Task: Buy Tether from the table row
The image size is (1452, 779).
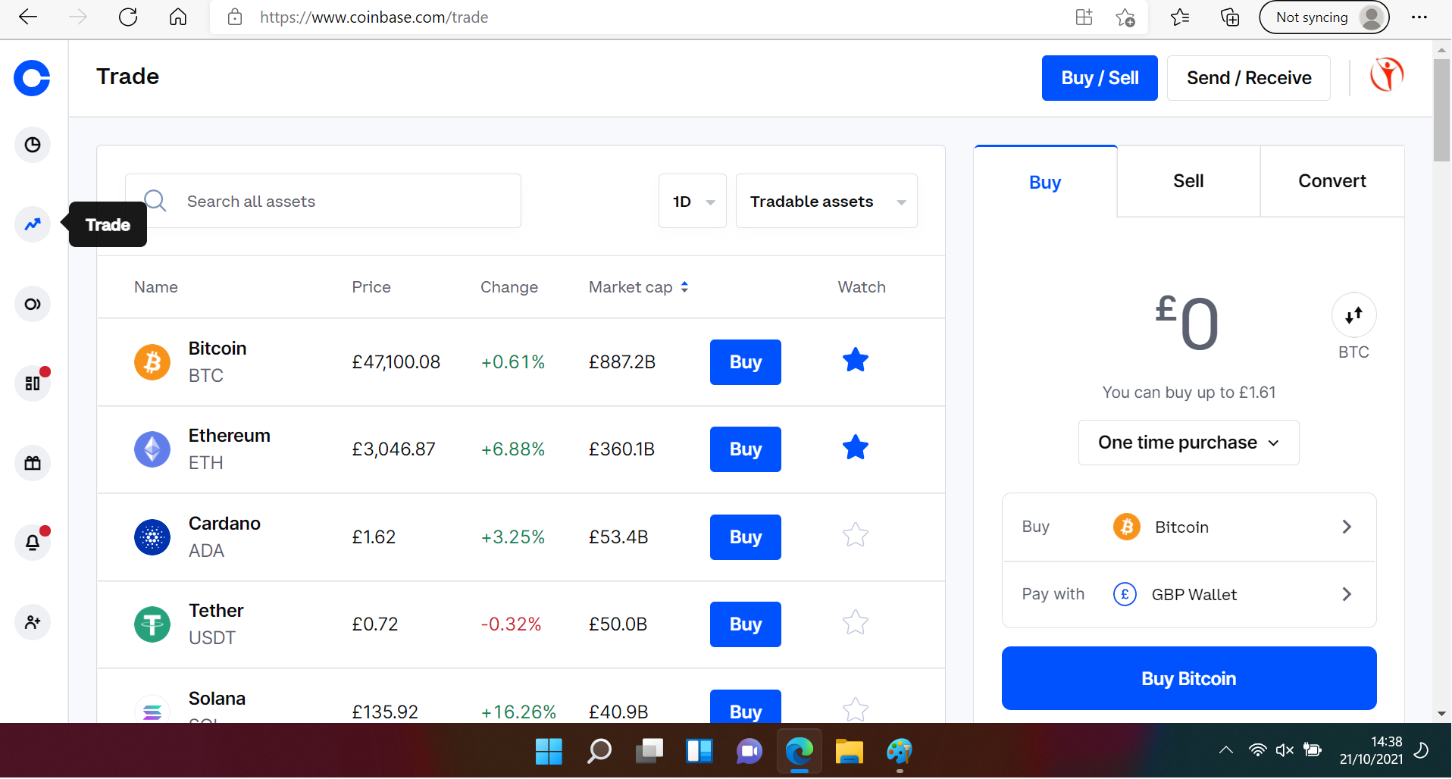Action: pos(746,624)
